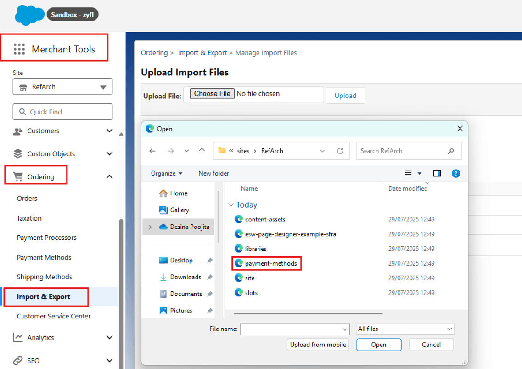The width and height of the screenshot is (522, 369).
Task: Open Customer Service Center menu item
Action: (54, 316)
